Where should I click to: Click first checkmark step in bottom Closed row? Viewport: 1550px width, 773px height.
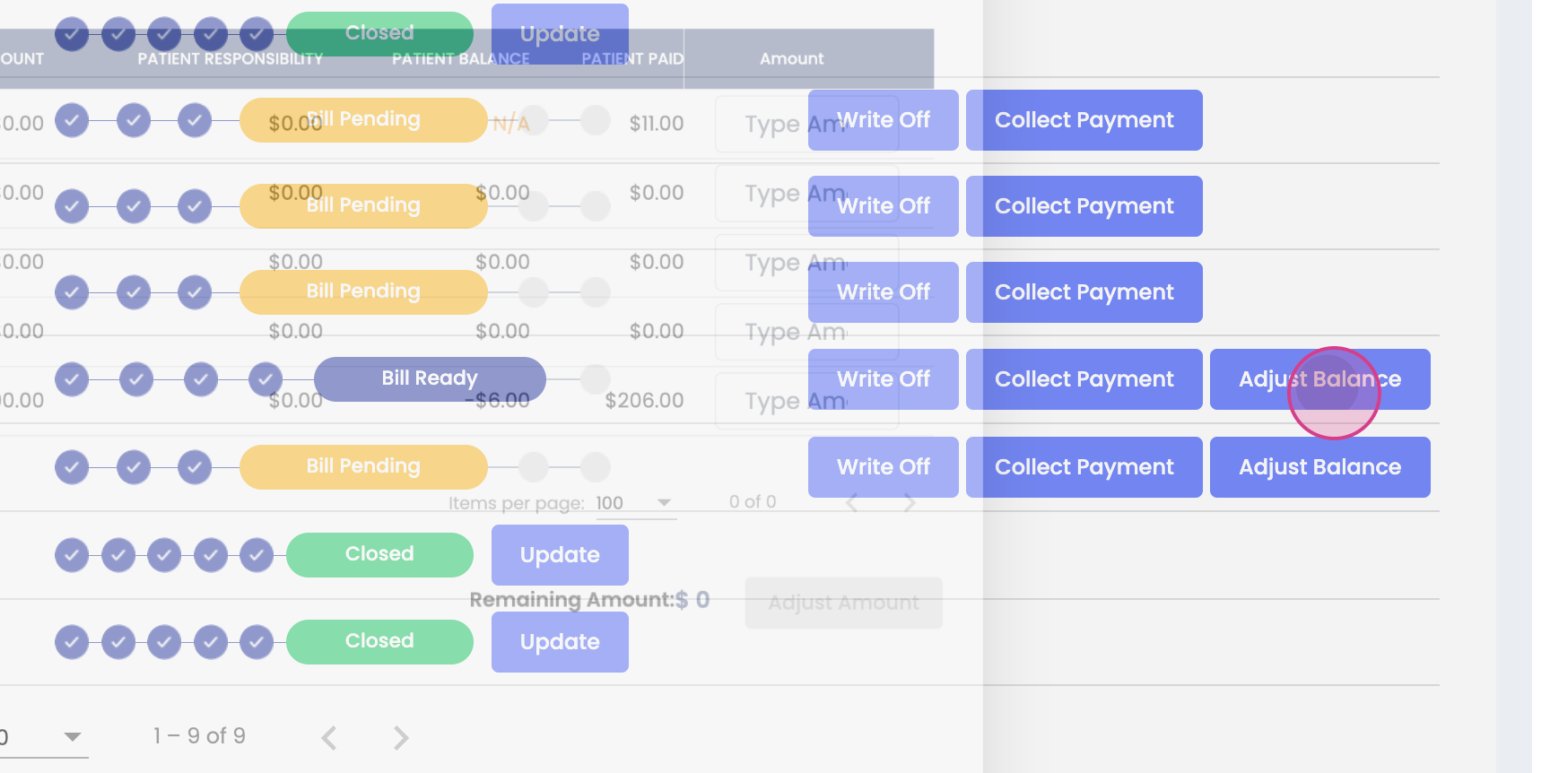[x=72, y=642]
